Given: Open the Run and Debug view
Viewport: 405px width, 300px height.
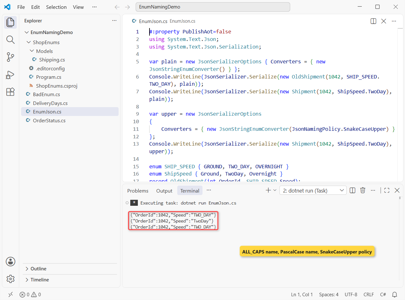Looking at the screenshot, I should tap(10, 75).
